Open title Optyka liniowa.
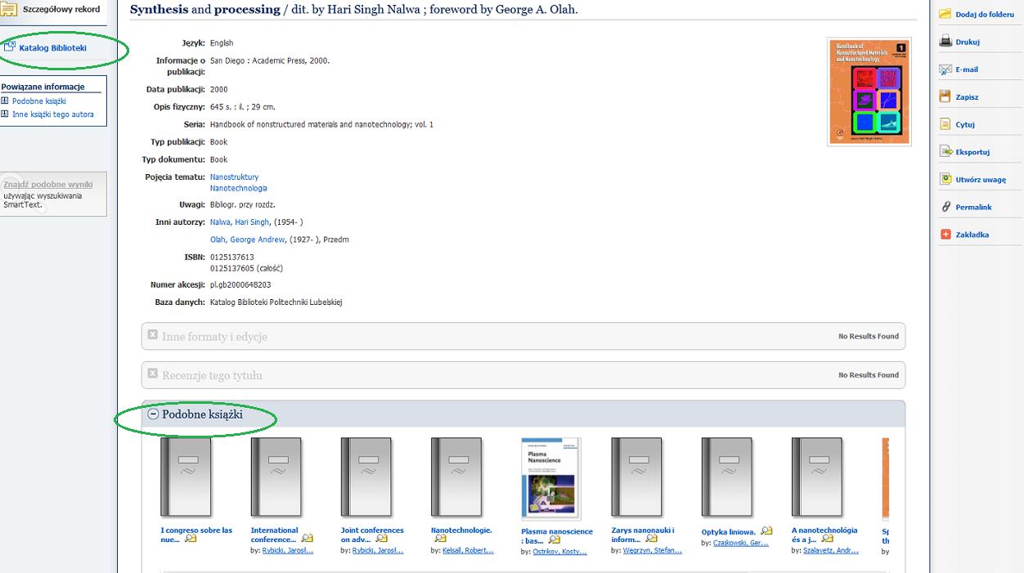 pyautogui.click(x=729, y=532)
